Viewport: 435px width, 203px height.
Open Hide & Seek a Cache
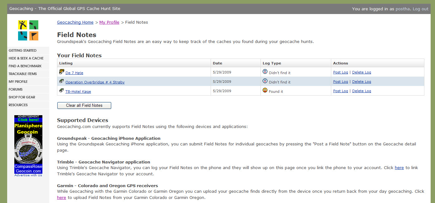28,58
